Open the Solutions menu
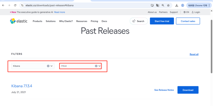Screen dimensions: 213x106 point(51,21)
